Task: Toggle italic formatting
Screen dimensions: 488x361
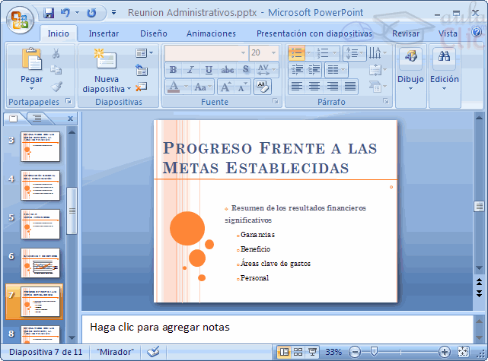Action: pyautogui.click(x=191, y=70)
